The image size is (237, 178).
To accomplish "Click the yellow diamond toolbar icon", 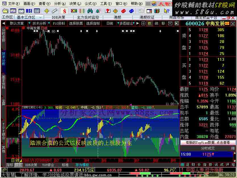I will coord(115,11).
